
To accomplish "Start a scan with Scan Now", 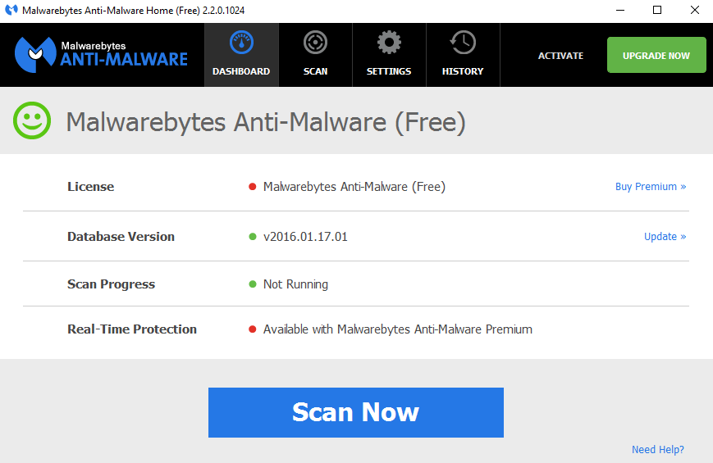I will click(355, 412).
